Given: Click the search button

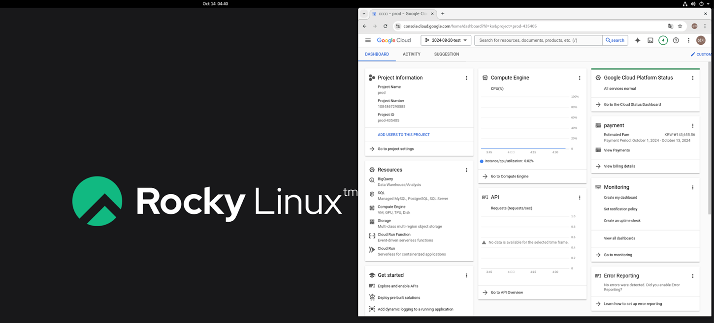Looking at the screenshot, I should coord(615,40).
